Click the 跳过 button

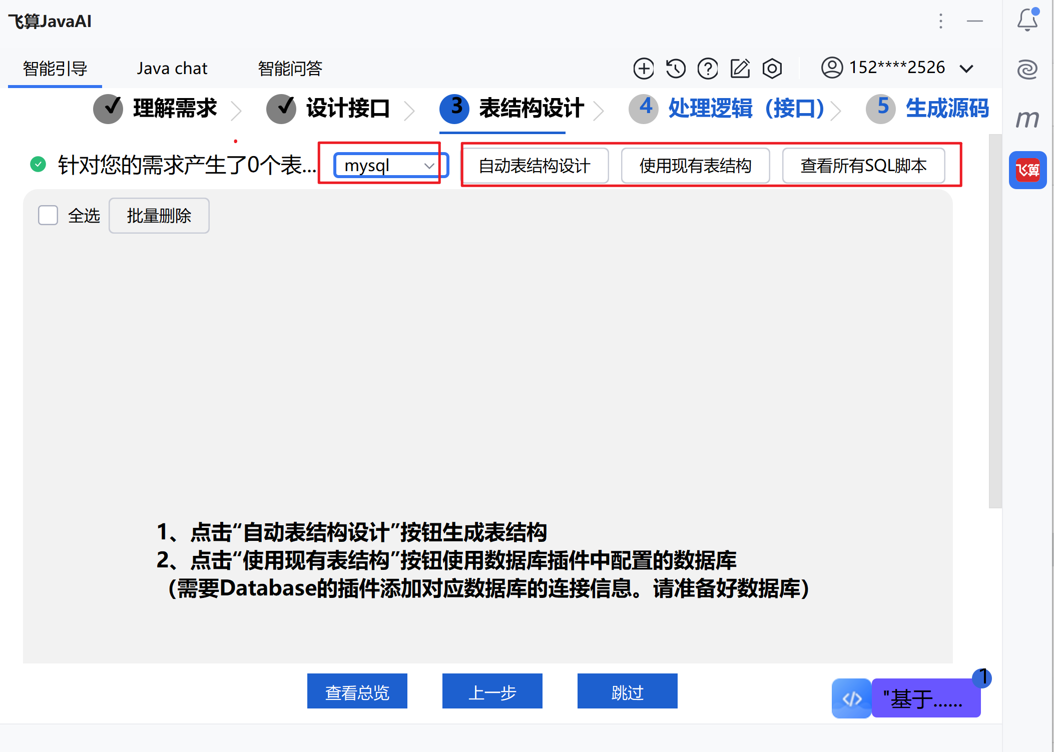click(x=627, y=691)
